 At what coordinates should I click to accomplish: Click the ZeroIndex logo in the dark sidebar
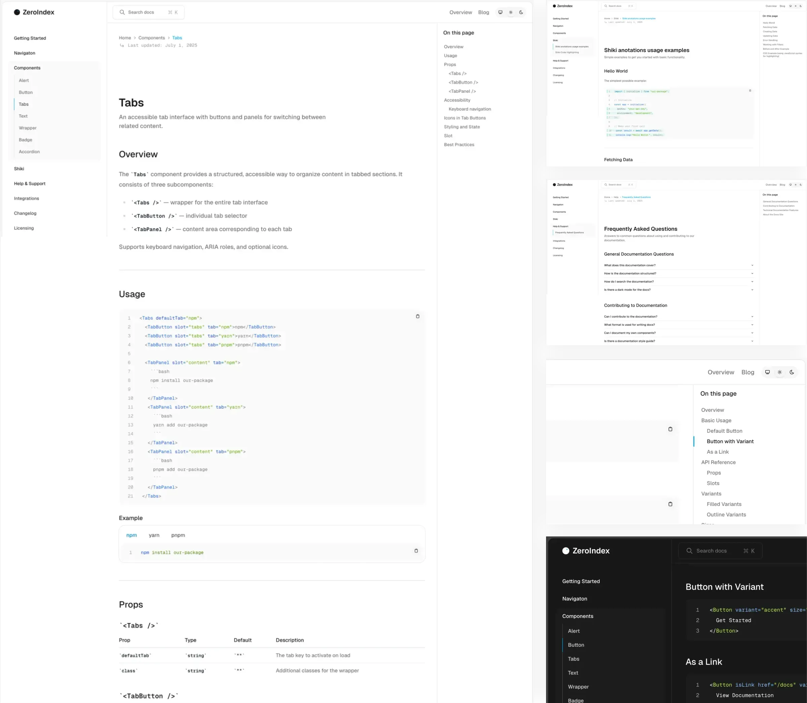pyautogui.click(x=585, y=551)
